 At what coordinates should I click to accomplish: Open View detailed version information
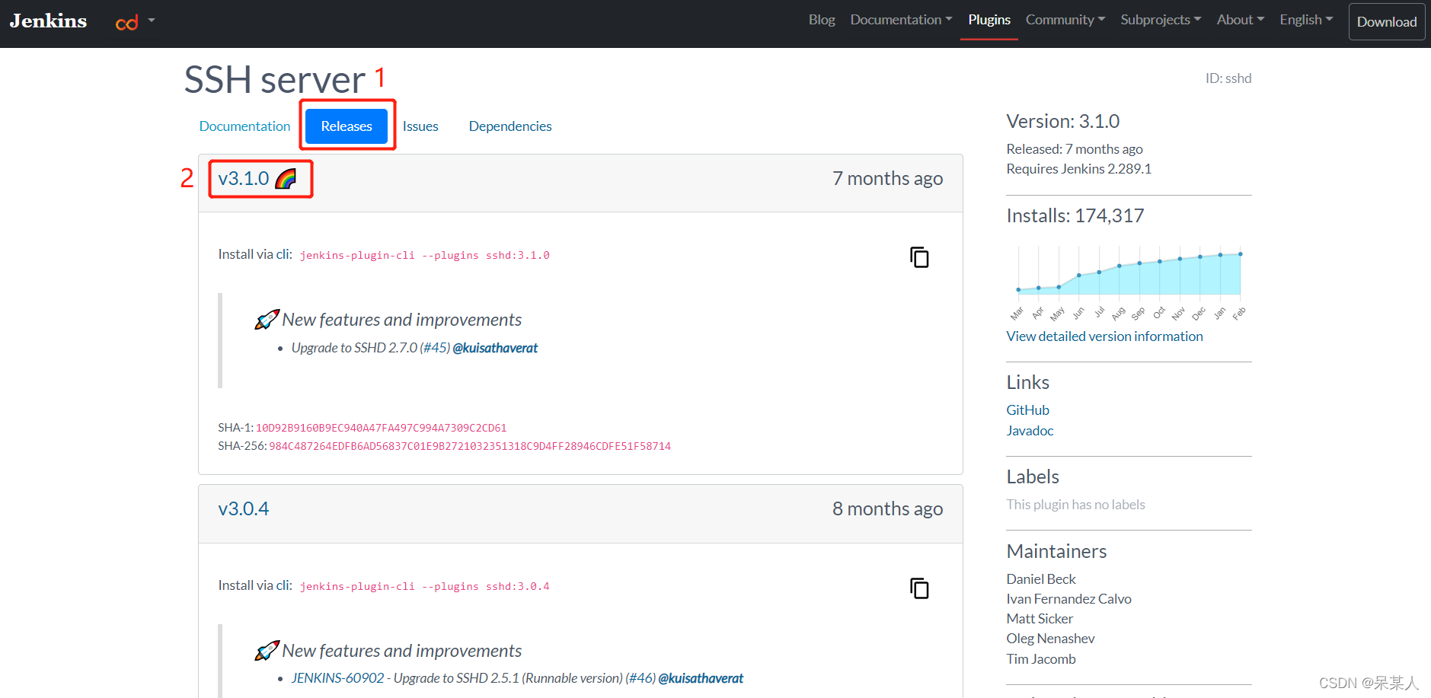point(1104,336)
